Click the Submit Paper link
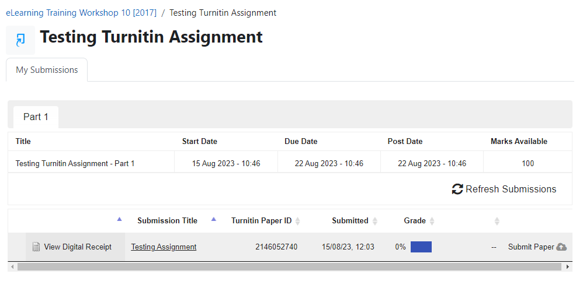This screenshot has height=281, width=583. pyautogui.click(x=530, y=247)
